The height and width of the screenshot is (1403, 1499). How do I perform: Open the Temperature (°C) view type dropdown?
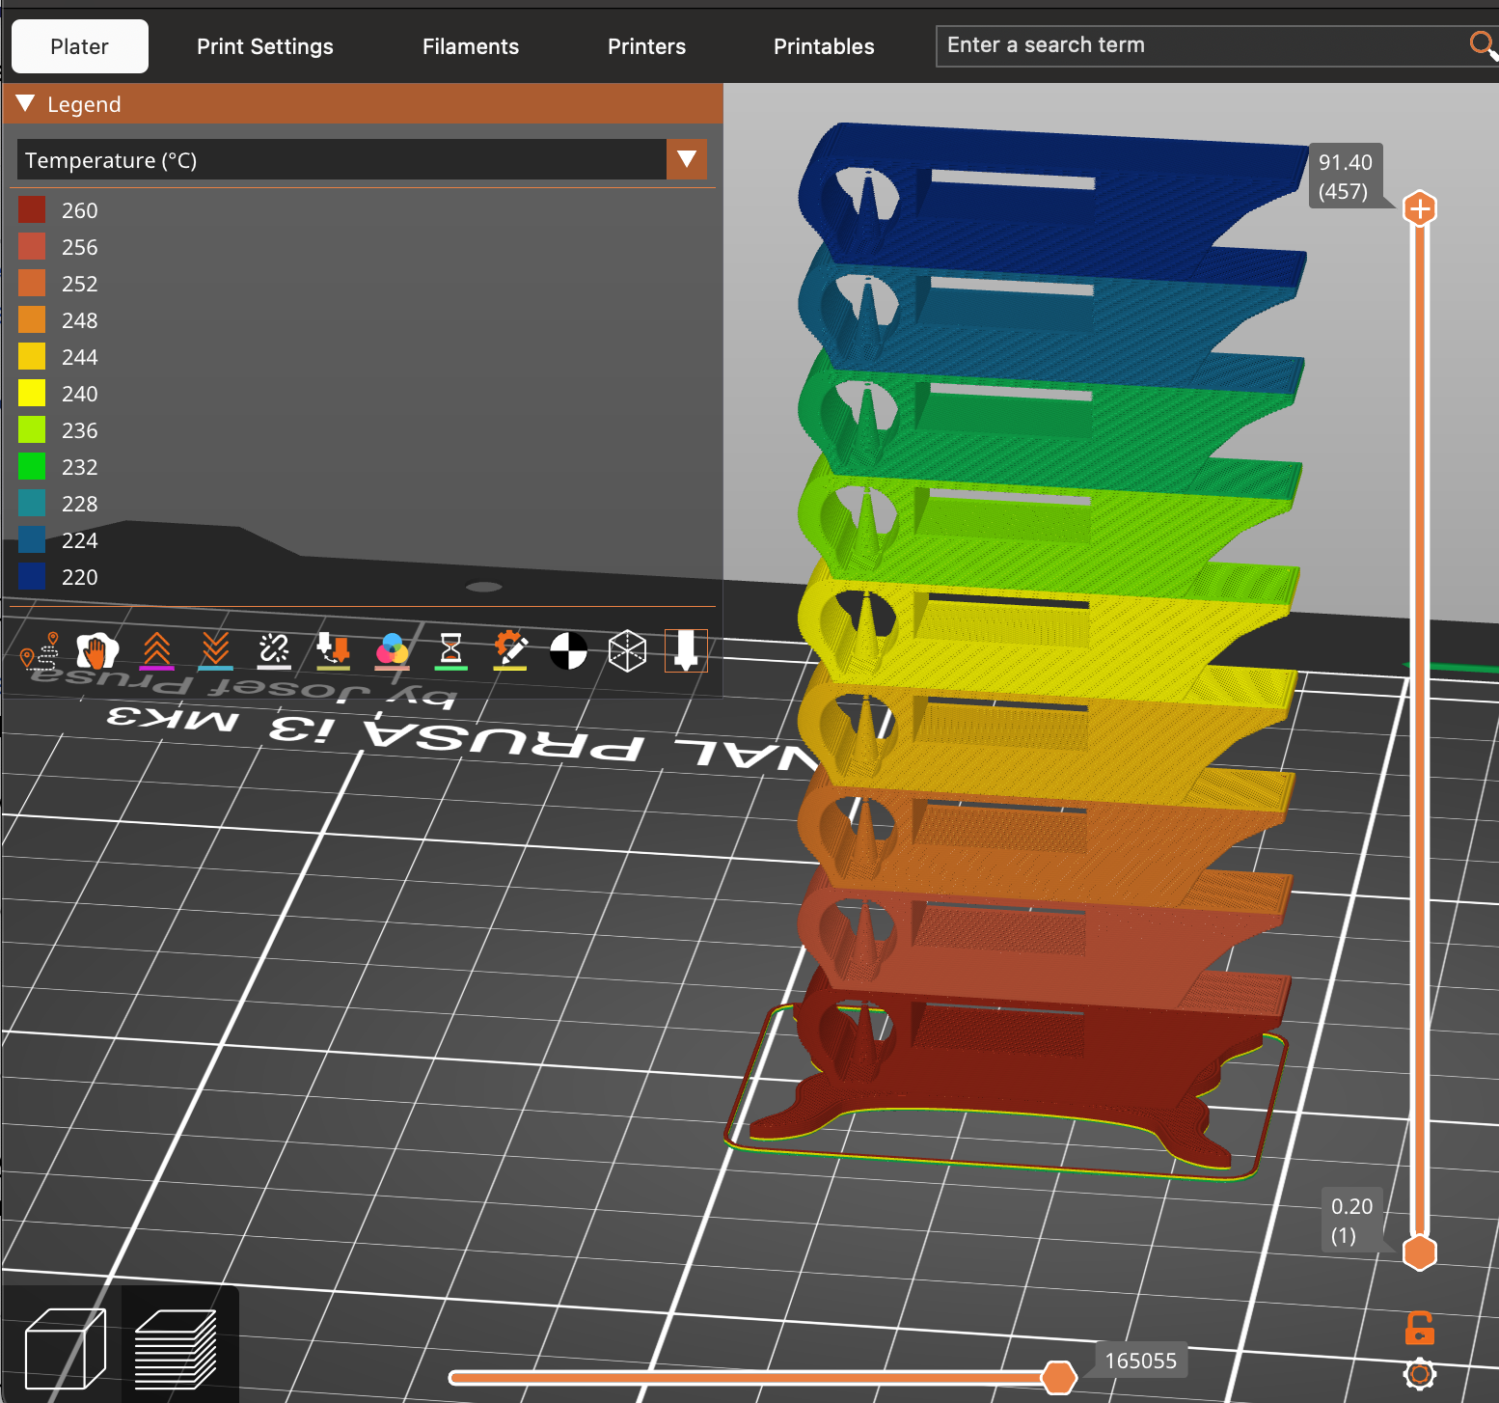(686, 159)
